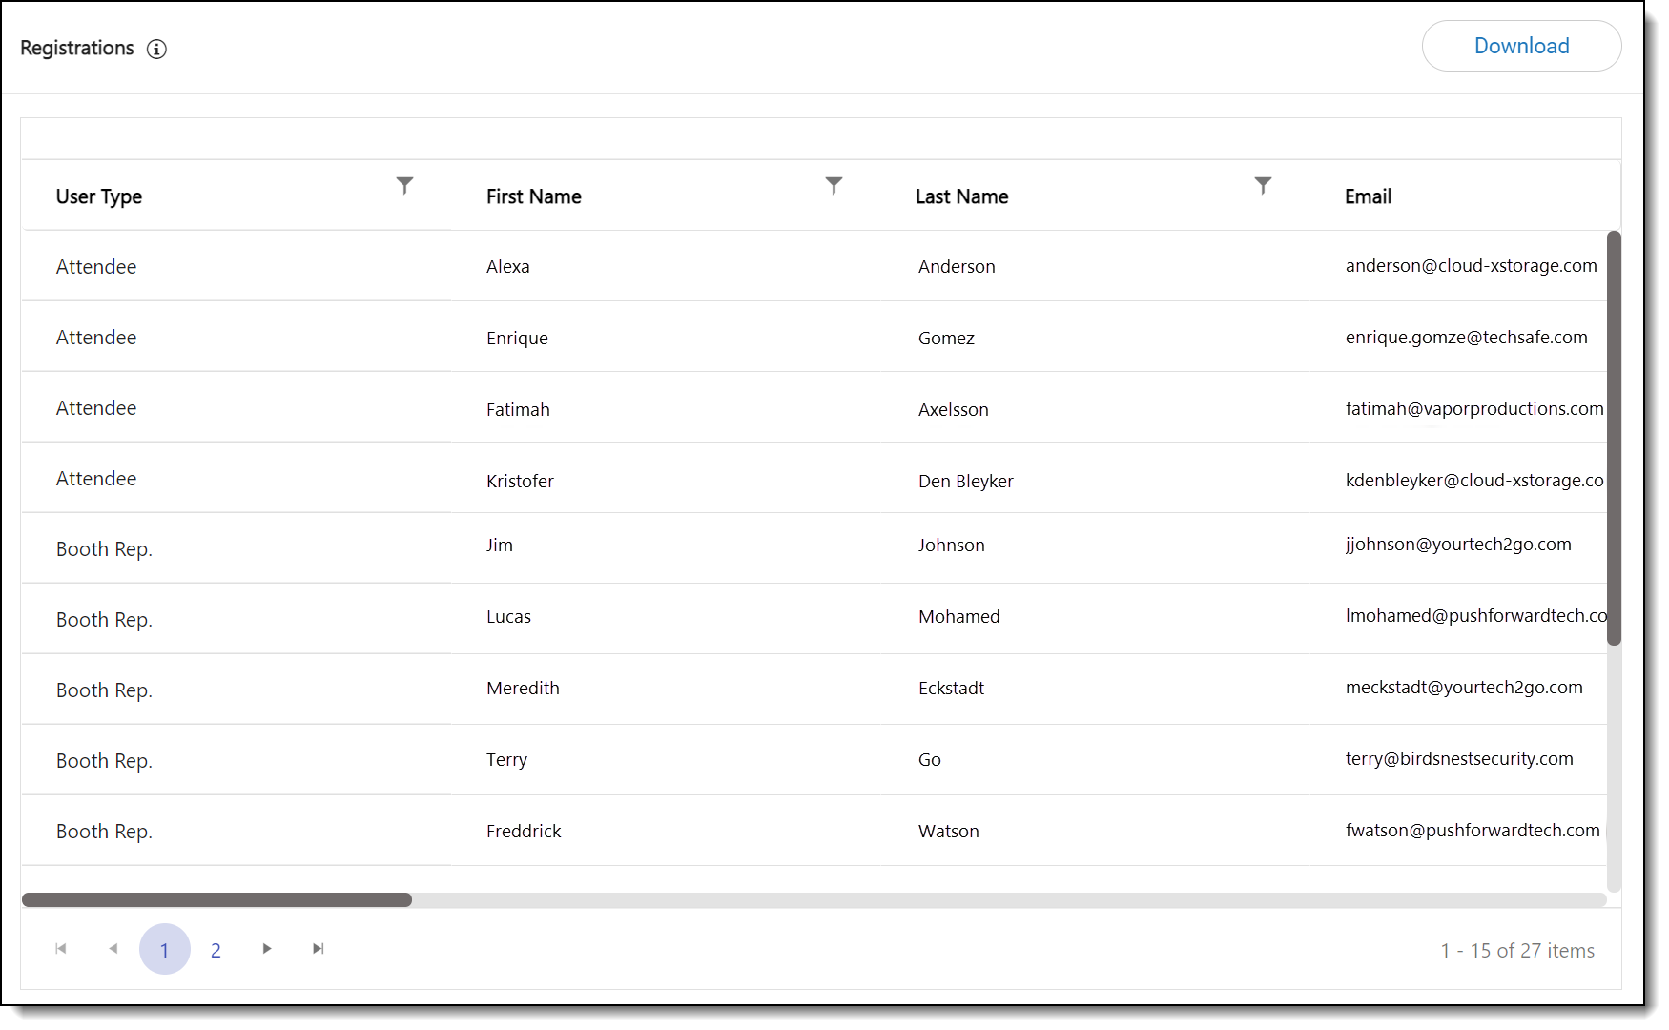Viewport: 1669px width, 1030px height.
Task: Go to the next page arrow
Action: [x=267, y=949]
